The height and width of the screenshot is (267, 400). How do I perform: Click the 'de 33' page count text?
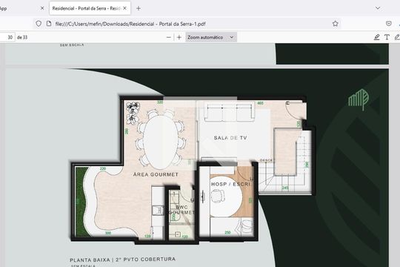point(22,37)
